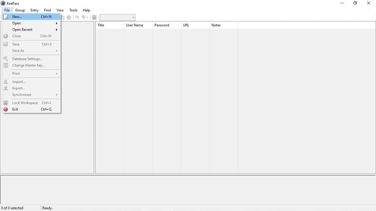Click the '0 of 0 selected' status text
Screen dimensions: 376x211
point(12,208)
